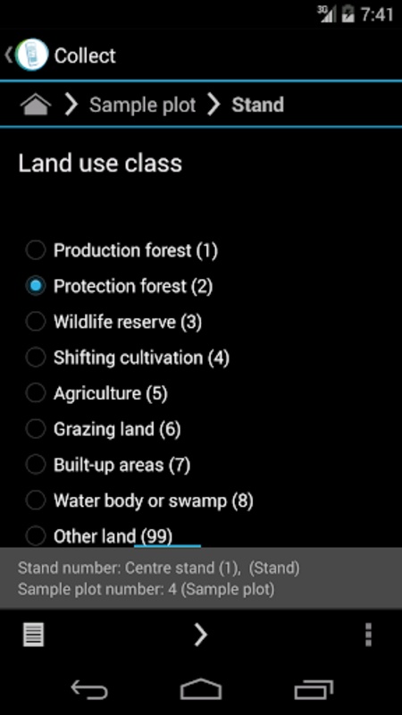Viewport: 402px width, 715px height.
Task: Select the Wildlife reserve (3) option
Action: [x=114, y=322]
